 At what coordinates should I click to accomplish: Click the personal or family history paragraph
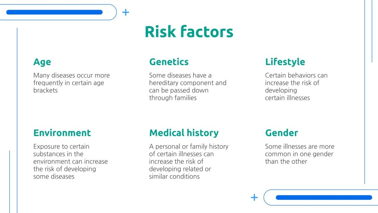(x=188, y=161)
